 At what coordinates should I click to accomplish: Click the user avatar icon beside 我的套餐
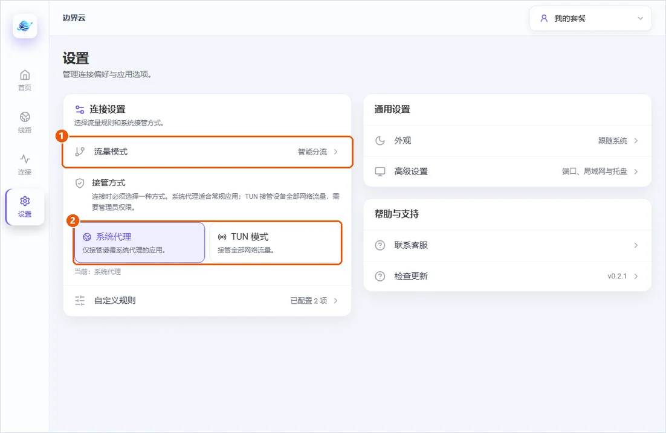click(544, 18)
